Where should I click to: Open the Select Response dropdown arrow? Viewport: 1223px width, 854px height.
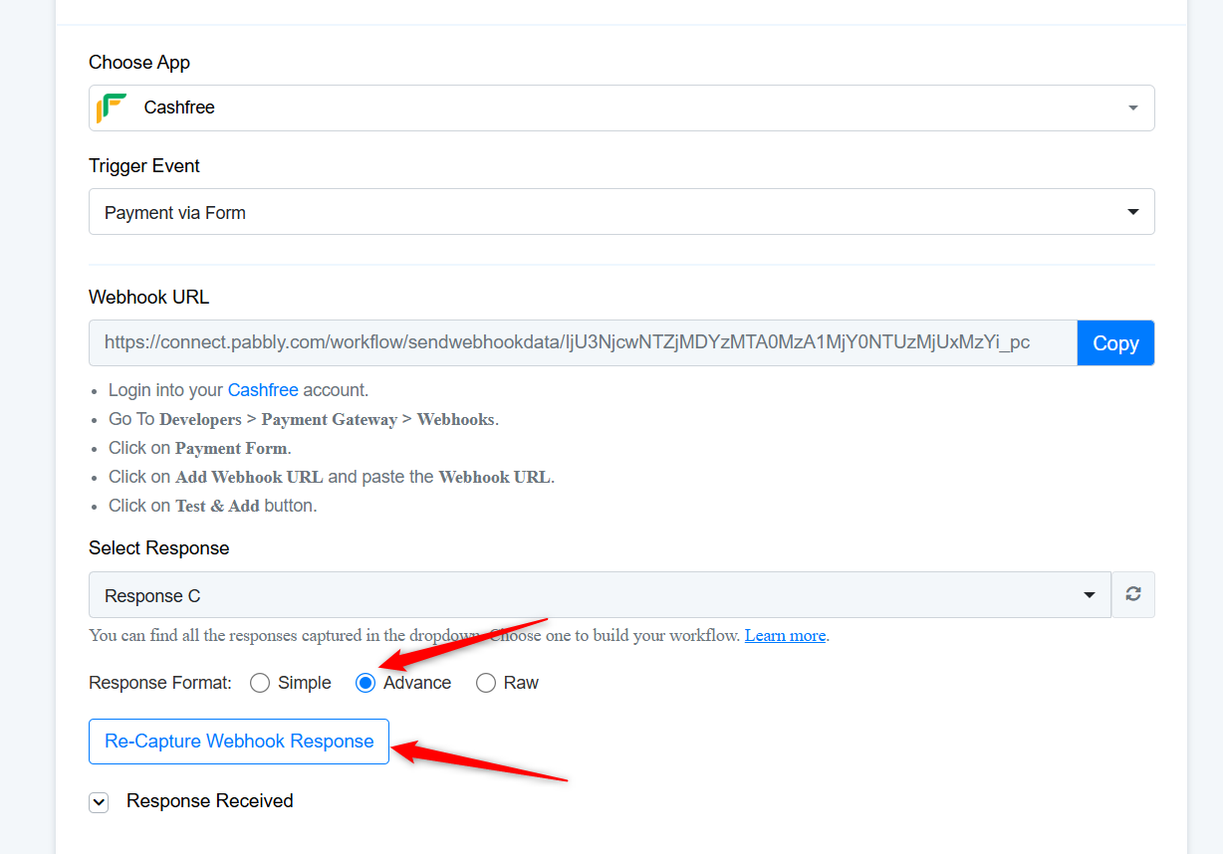tap(1090, 595)
